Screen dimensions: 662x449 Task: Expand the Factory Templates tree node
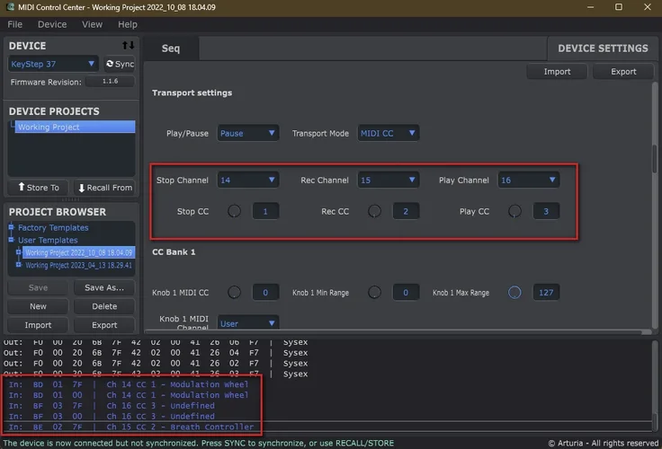point(12,228)
